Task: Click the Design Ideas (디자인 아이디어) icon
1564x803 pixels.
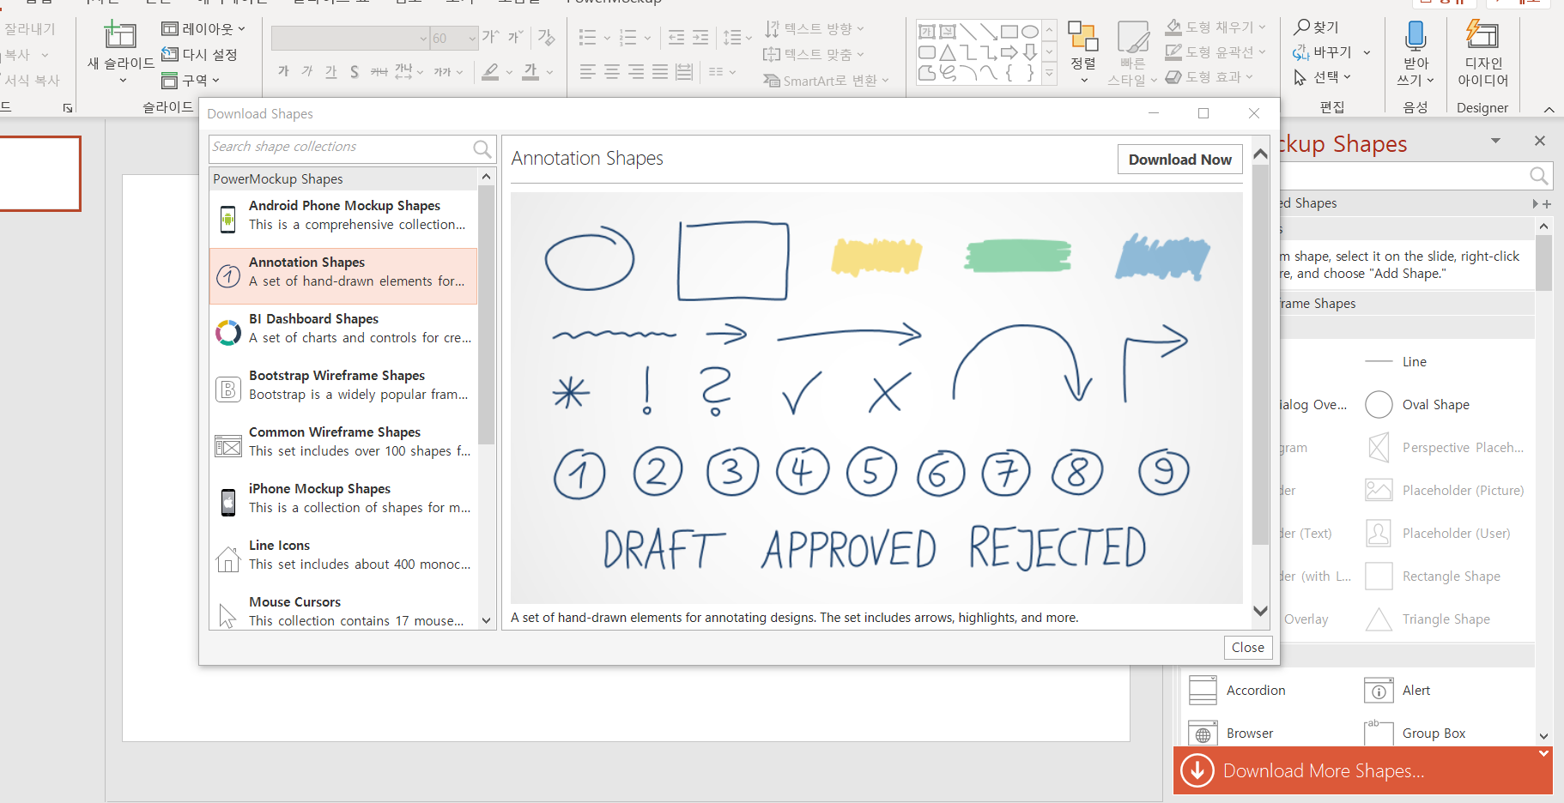Action: (x=1482, y=35)
